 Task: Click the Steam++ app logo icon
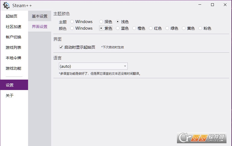point(6,5)
